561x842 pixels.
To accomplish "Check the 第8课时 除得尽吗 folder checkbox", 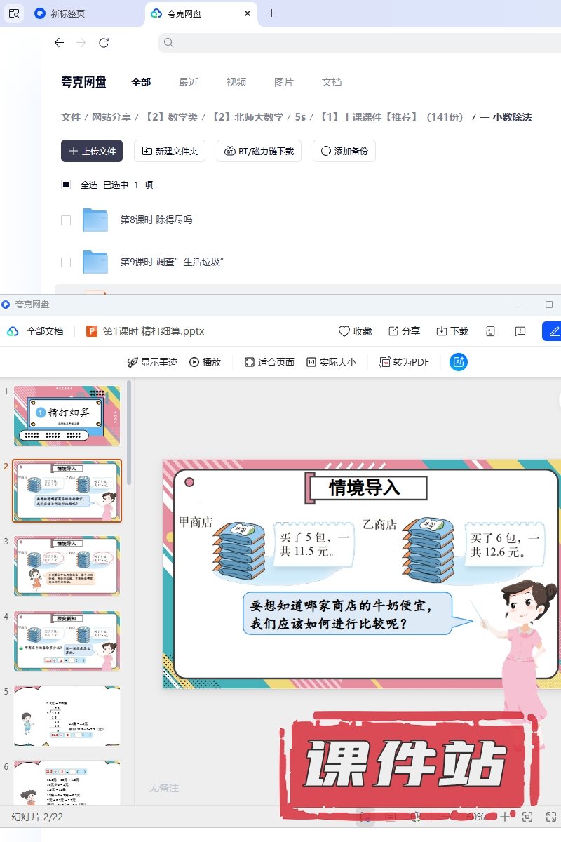I will pyautogui.click(x=66, y=220).
